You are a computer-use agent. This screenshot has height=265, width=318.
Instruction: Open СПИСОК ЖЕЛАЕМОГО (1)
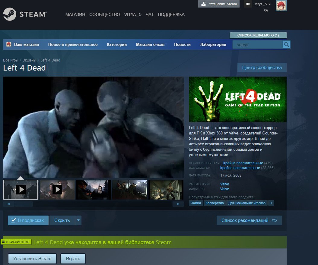tap(258, 35)
